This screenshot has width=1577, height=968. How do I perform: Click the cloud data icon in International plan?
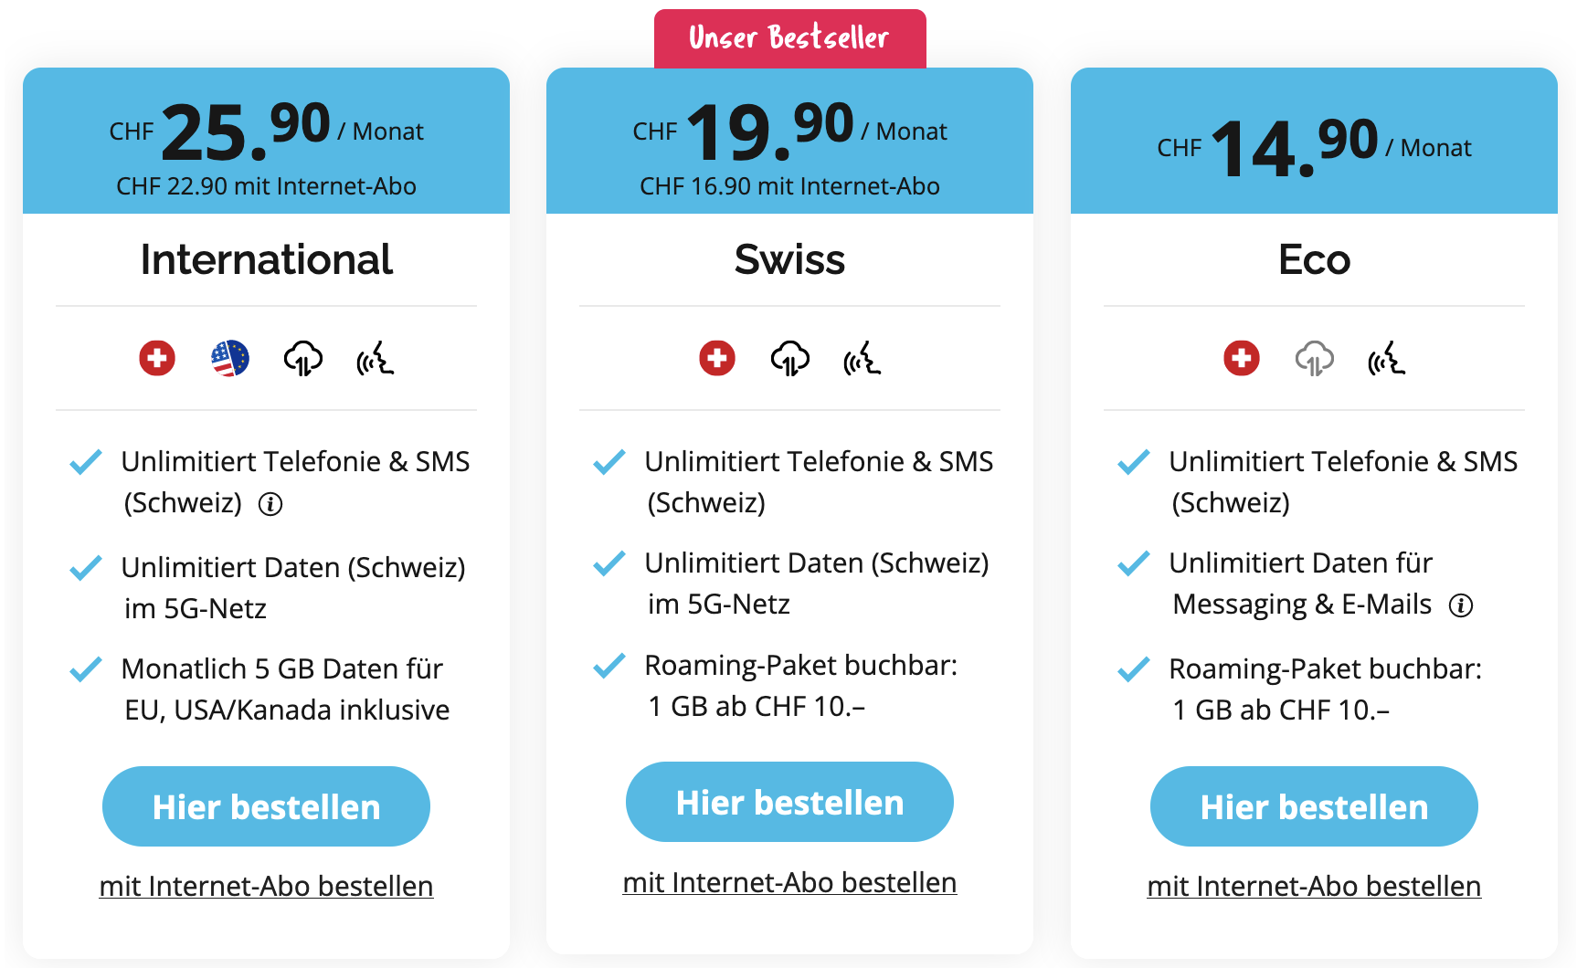point(303,358)
